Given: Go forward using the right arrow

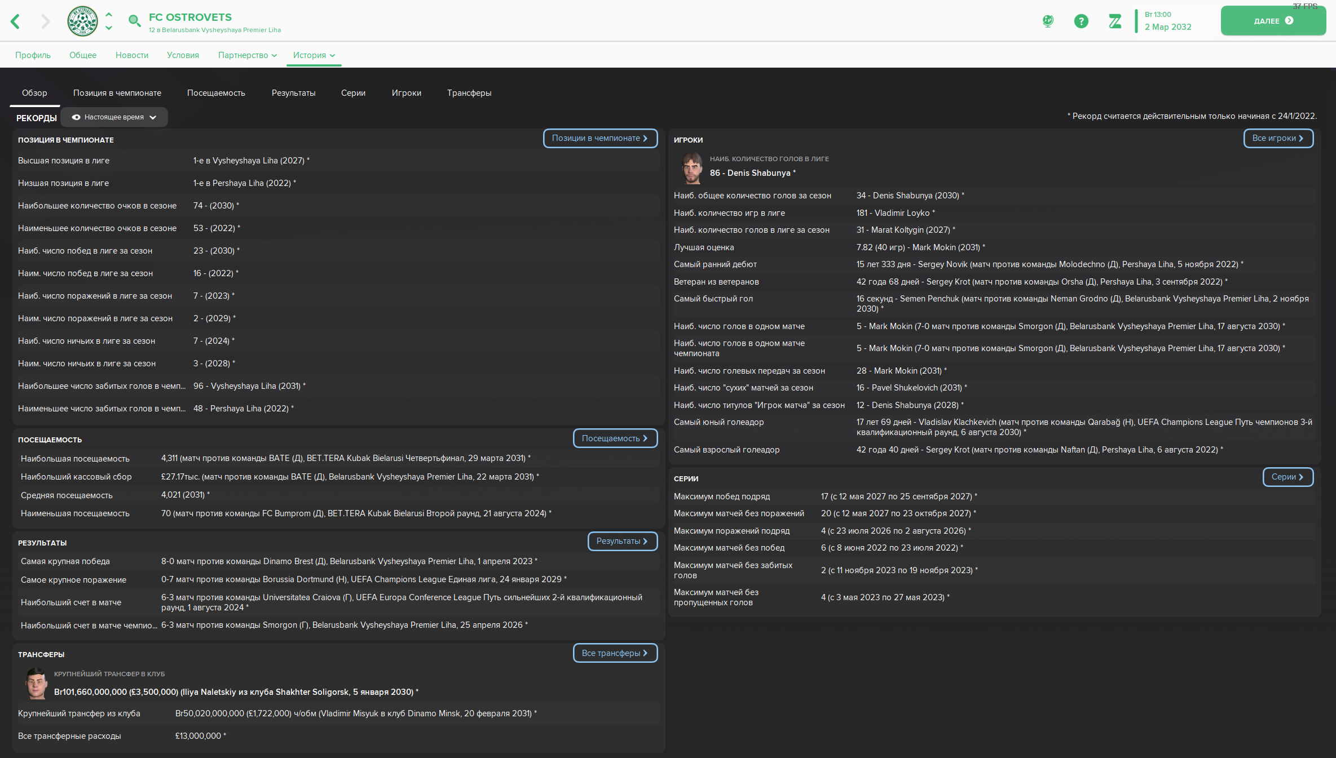Looking at the screenshot, I should (46, 21).
